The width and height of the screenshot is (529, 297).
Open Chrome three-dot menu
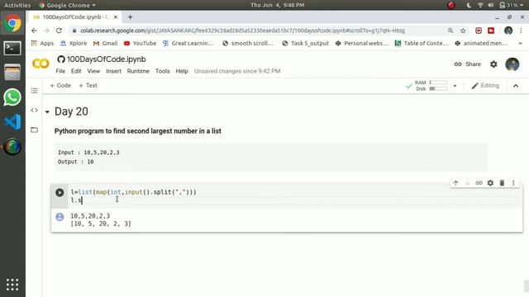point(521,31)
